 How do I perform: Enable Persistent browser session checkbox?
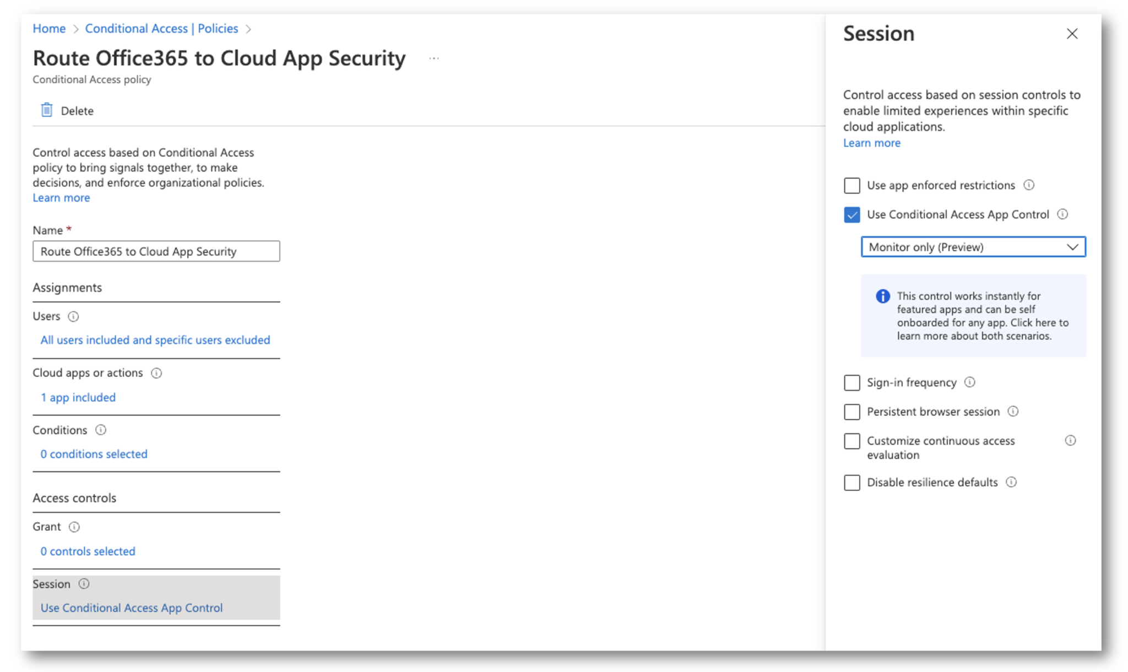pyautogui.click(x=852, y=412)
